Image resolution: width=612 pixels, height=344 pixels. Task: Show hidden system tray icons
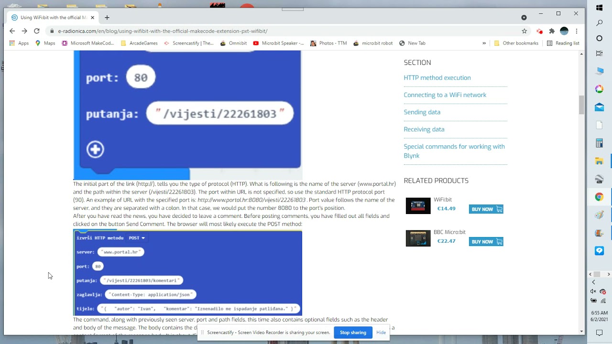[593, 282]
